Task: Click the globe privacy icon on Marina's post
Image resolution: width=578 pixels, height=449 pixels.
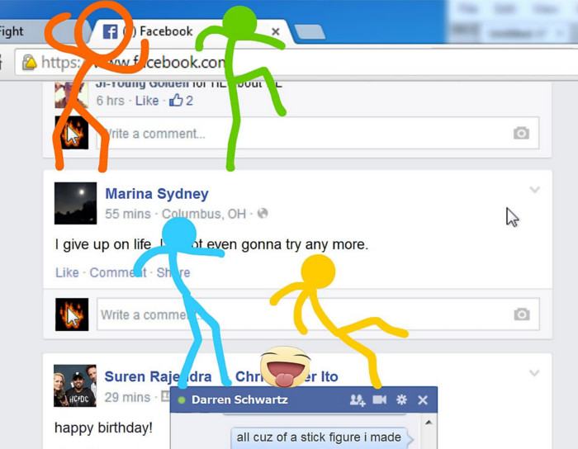Action: click(x=263, y=214)
